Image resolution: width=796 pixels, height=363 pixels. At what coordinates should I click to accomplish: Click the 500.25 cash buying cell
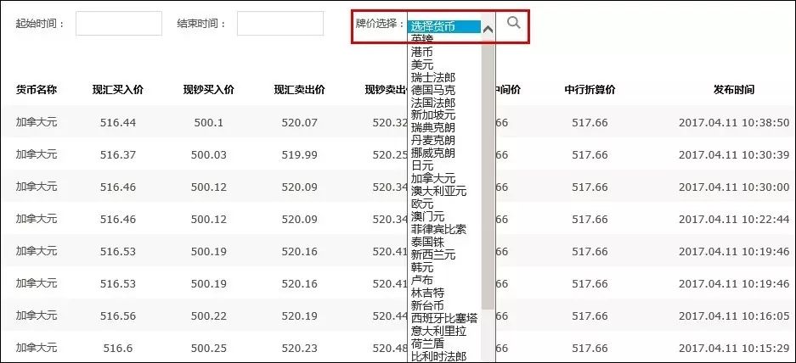click(209, 349)
